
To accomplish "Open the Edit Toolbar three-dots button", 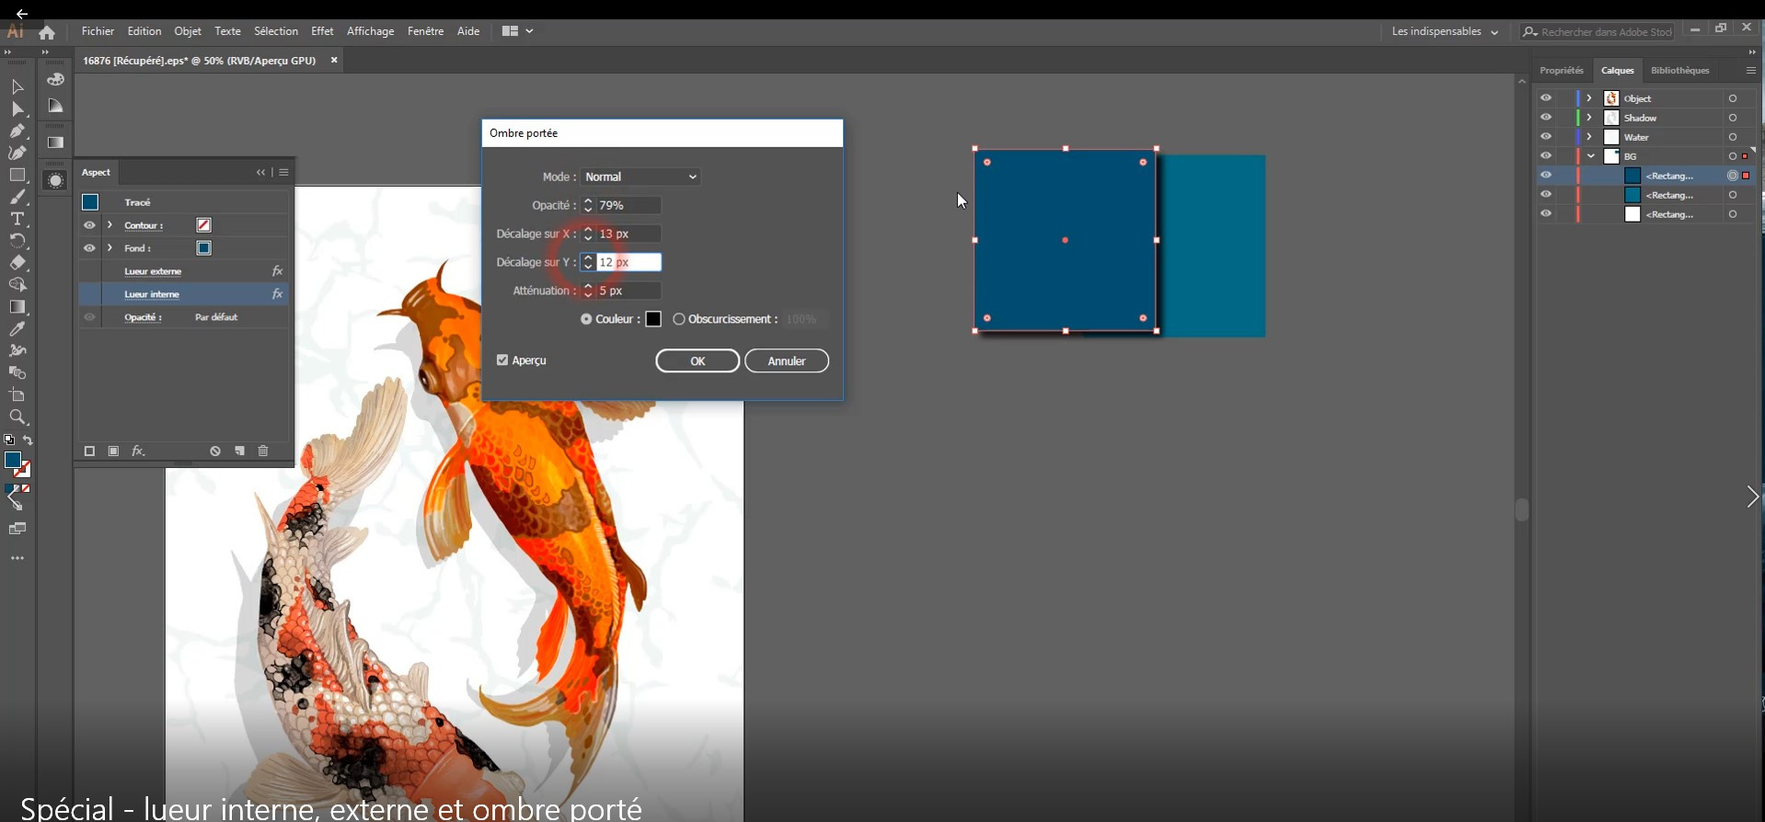I will 17,558.
